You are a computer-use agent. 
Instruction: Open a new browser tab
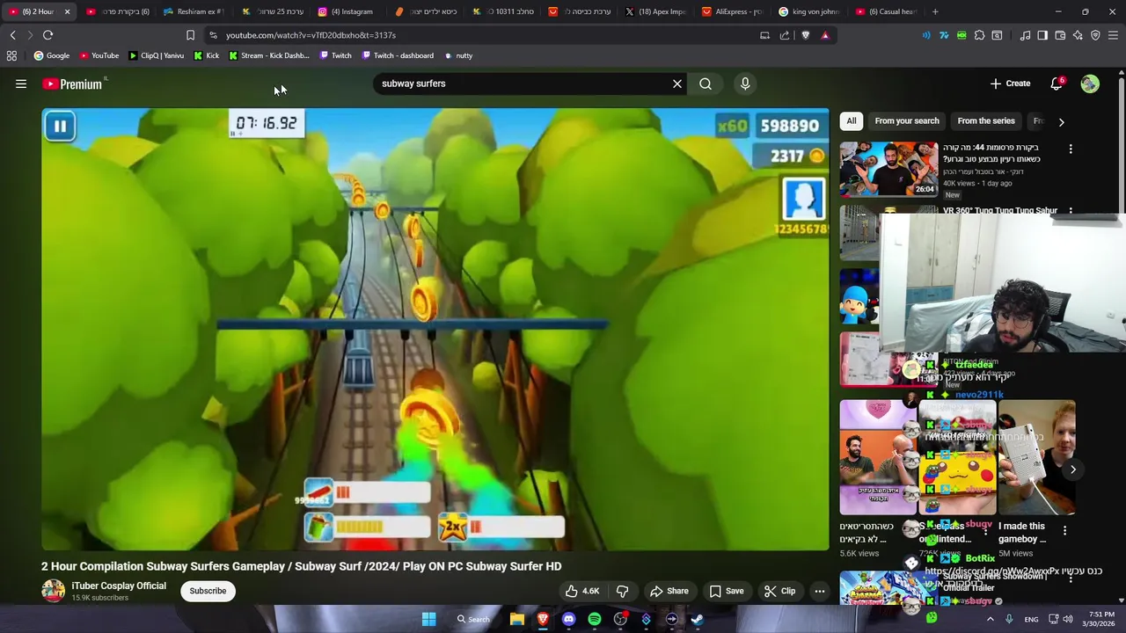[935, 11]
